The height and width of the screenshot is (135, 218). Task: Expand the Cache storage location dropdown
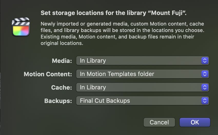click(143, 87)
